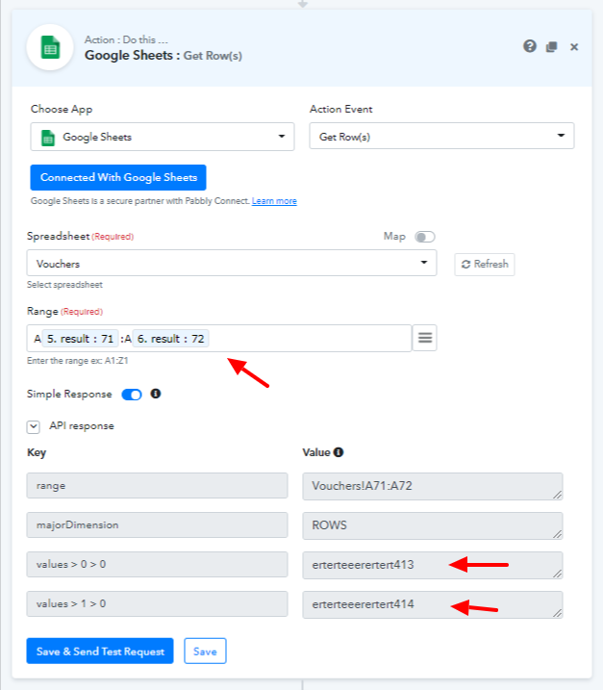Click the Vouchers!A71:A72 value field
The image size is (603, 690).
(433, 486)
